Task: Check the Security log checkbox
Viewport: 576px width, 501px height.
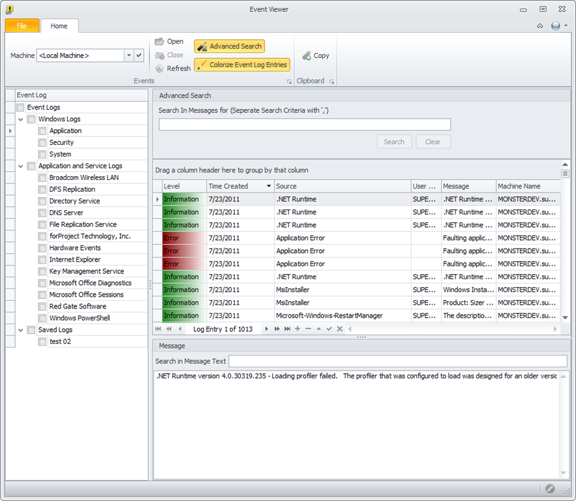Action: 42,142
